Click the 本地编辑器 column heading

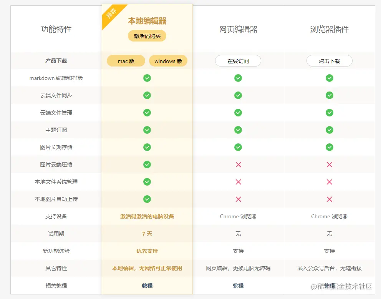(x=147, y=21)
